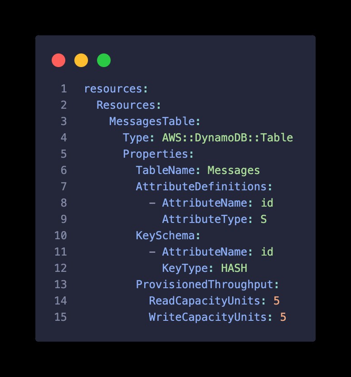Click line number 15 in the gutter
Viewport: 351px width, 377px height.
pos(60,317)
